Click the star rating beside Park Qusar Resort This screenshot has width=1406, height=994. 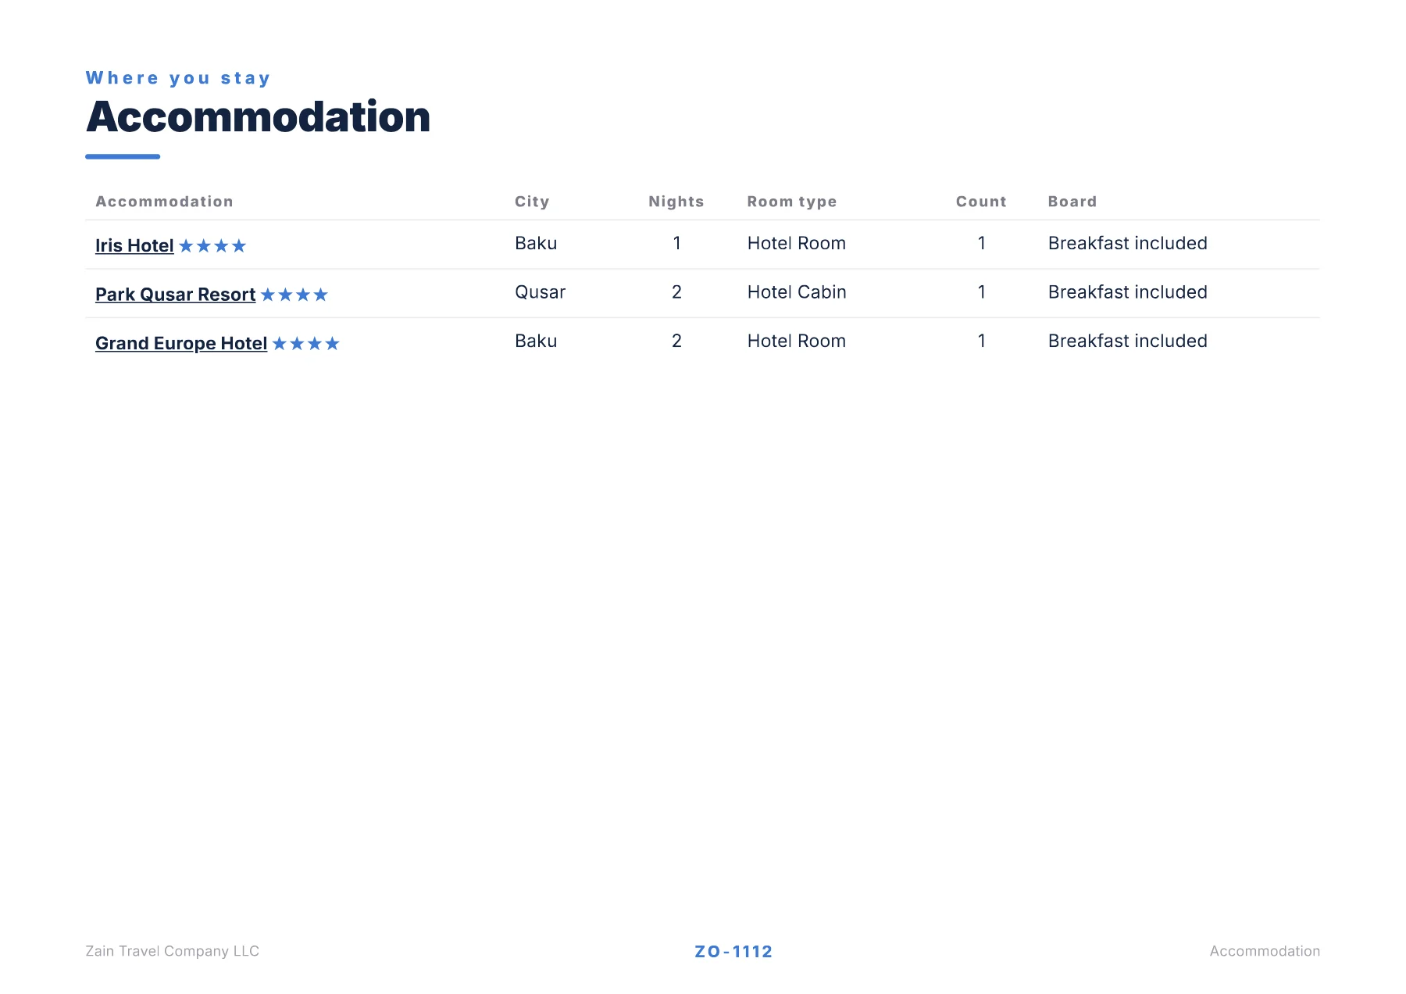point(294,295)
